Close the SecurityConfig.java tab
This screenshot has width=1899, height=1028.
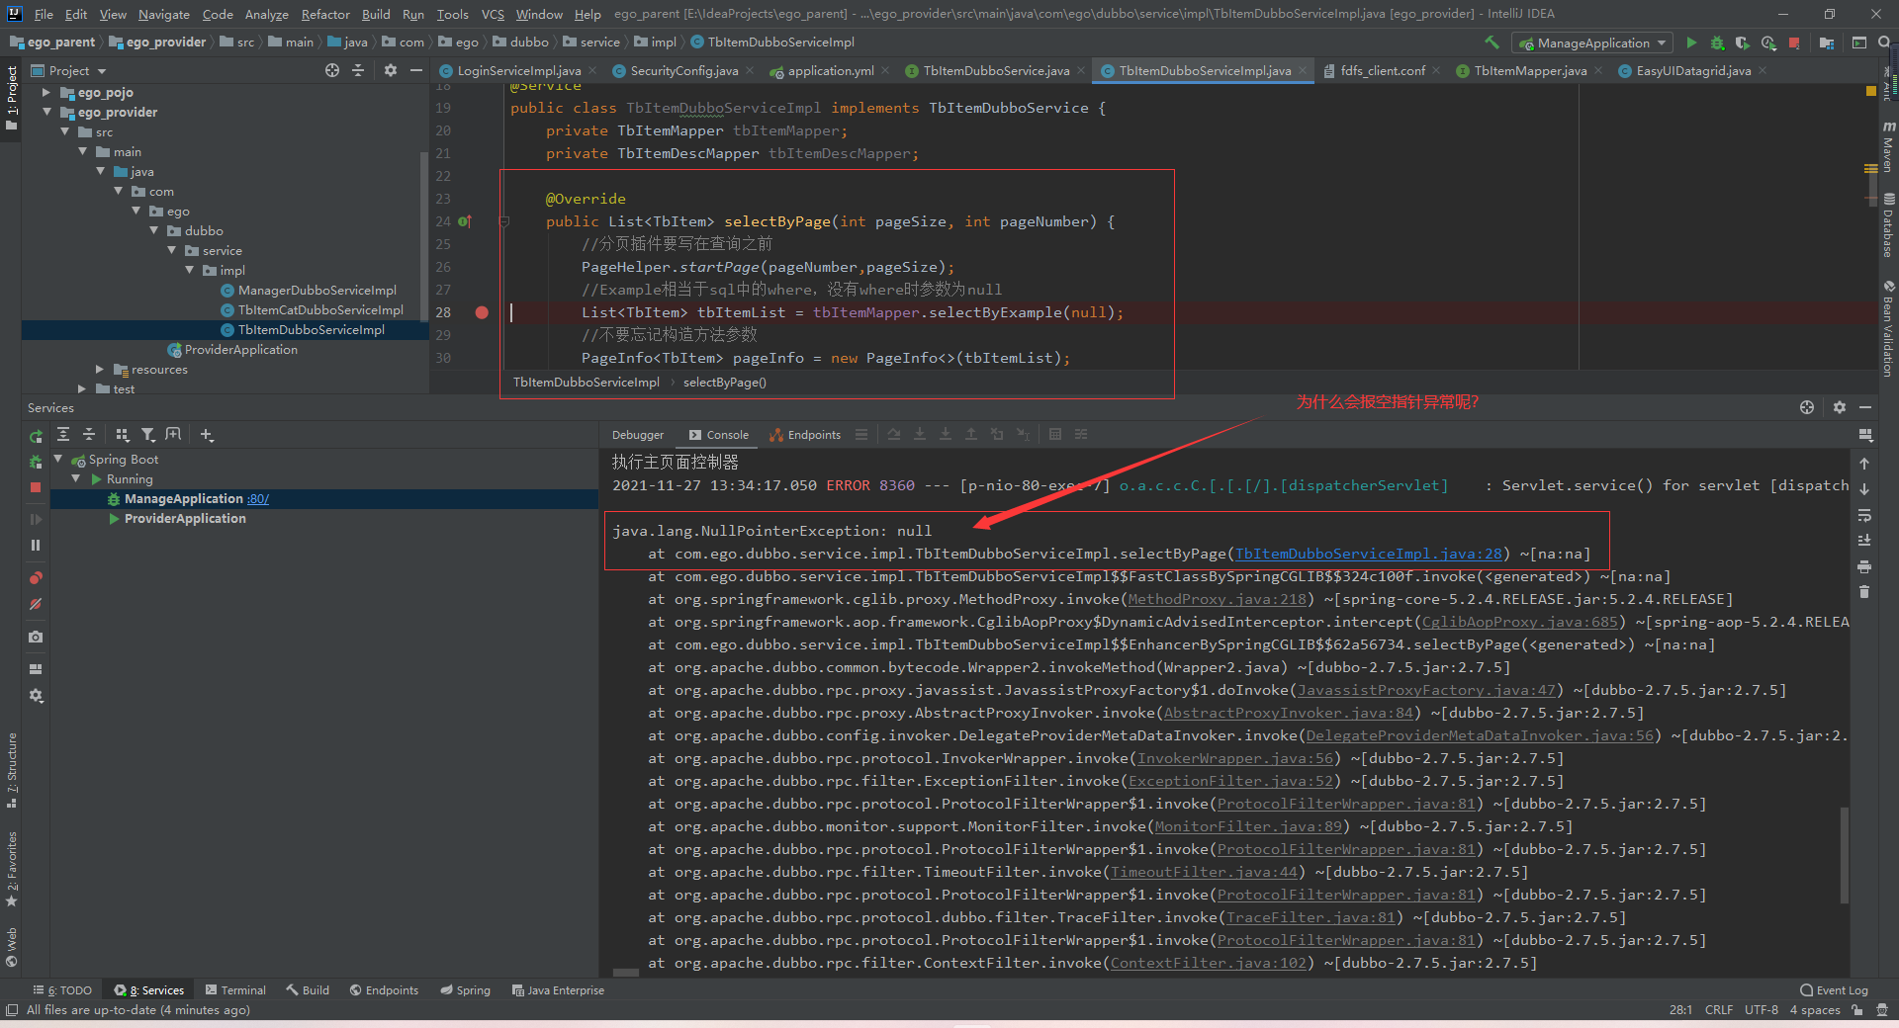click(749, 70)
